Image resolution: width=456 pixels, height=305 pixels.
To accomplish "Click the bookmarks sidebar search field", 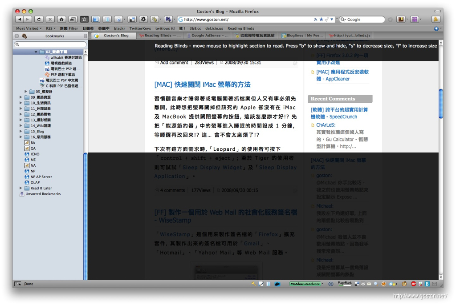I will click(x=50, y=44).
